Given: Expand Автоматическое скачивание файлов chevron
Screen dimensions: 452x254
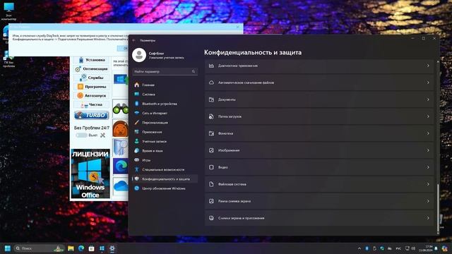Looking at the screenshot, I should [428, 83].
